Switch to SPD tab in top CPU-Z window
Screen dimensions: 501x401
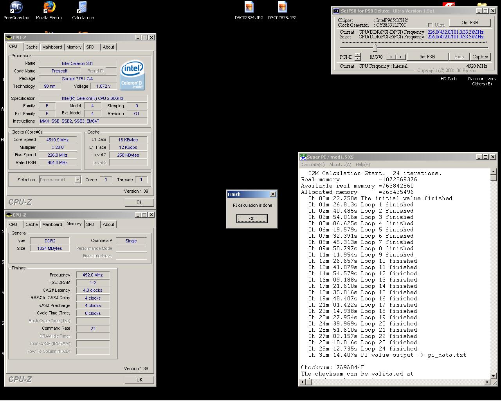pyautogui.click(x=90, y=47)
